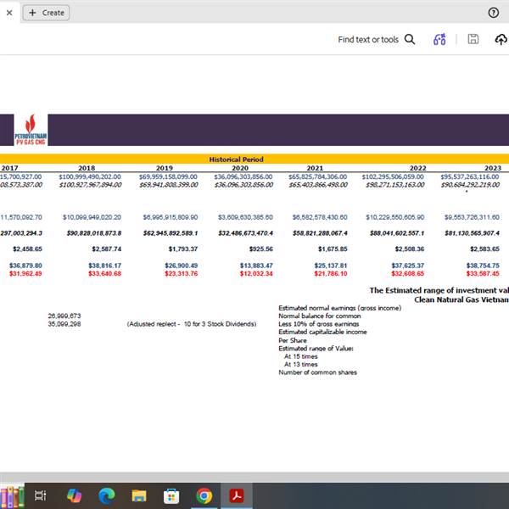This screenshot has height=509, width=509.
Task: Click the At 13 times label
Action: (301, 365)
